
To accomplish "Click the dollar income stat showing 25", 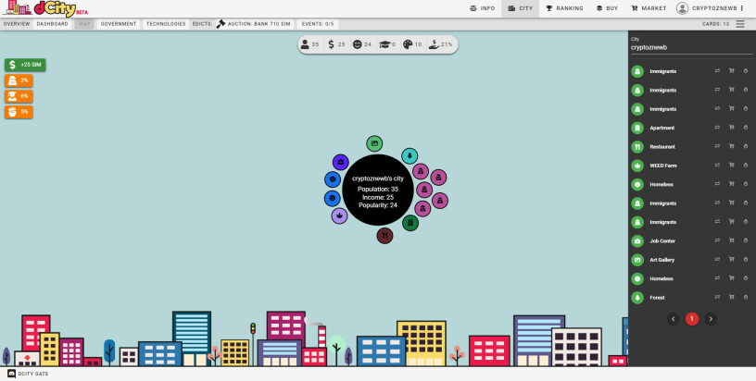I will (336, 44).
